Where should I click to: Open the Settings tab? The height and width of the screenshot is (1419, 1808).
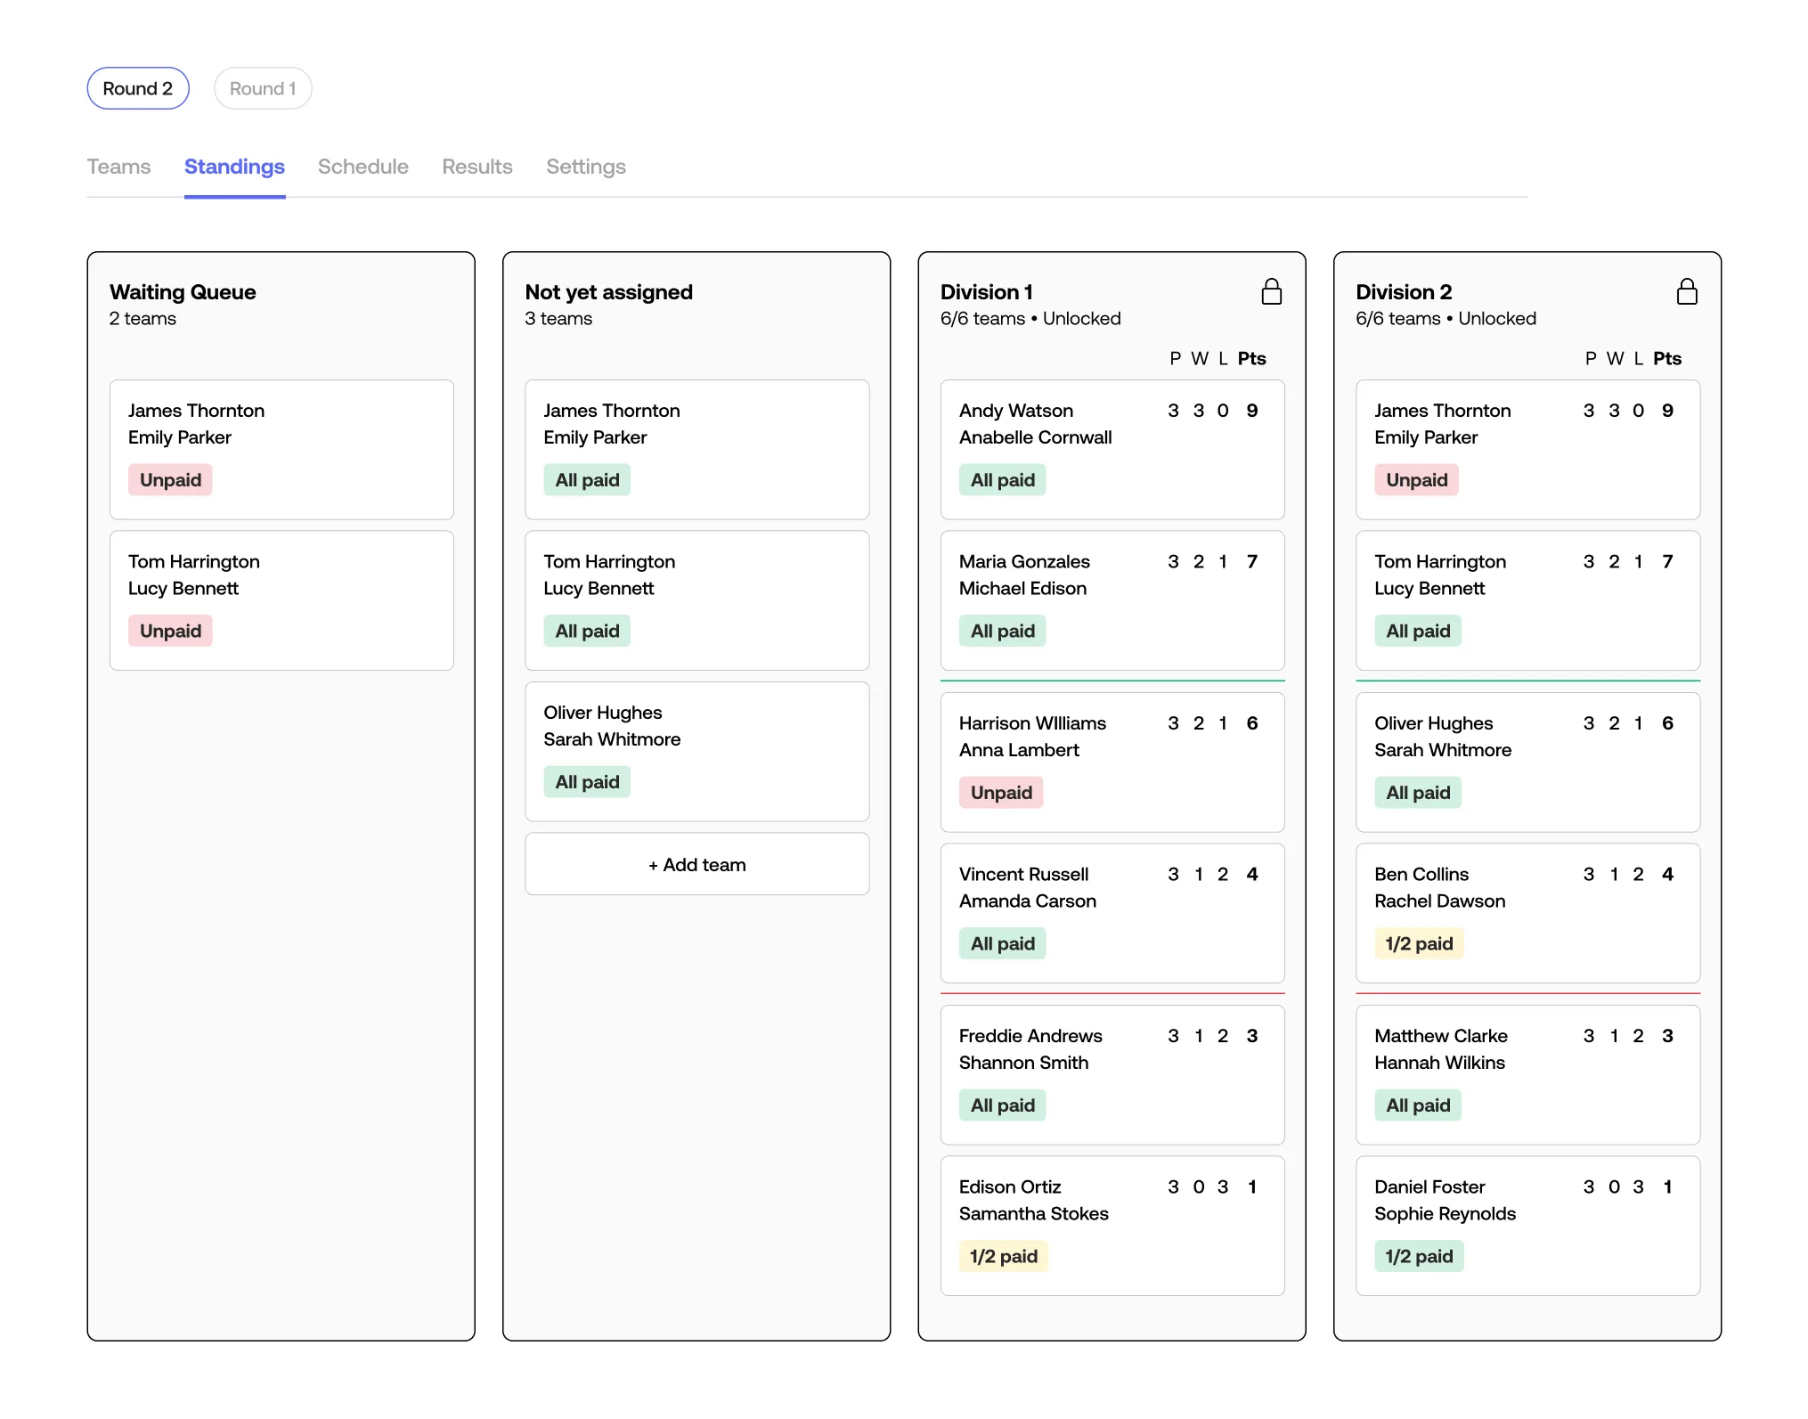click(x=586, y=167)
